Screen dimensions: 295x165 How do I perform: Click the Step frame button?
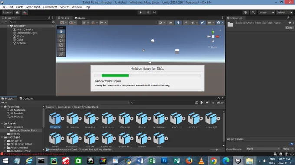pos(154,13)
